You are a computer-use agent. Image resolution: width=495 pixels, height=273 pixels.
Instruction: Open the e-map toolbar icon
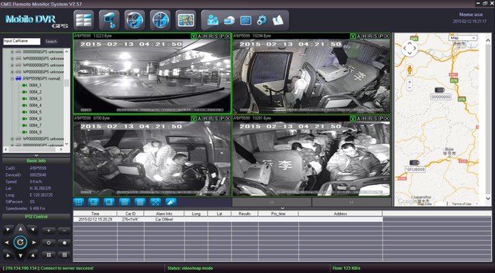(x=186, y=19)
